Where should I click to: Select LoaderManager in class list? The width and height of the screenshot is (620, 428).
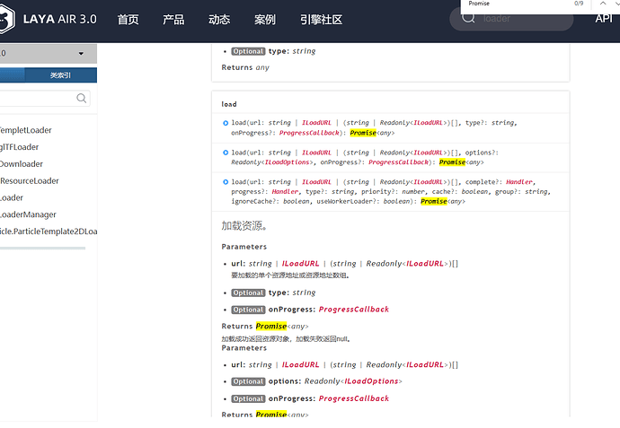pos(28,214)
